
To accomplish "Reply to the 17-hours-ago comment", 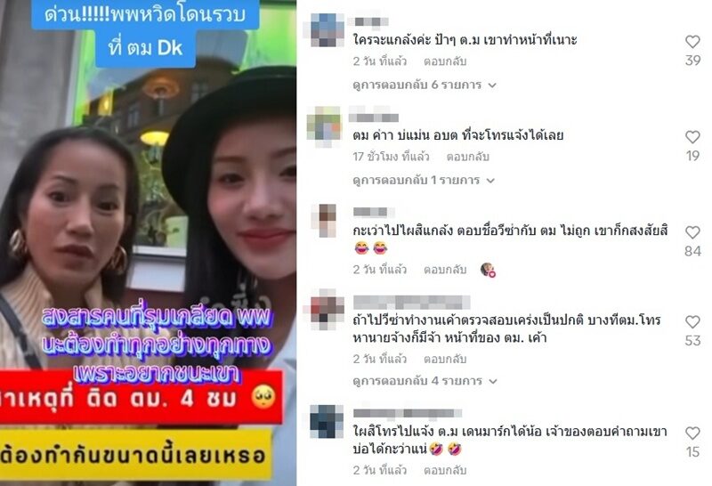I will [468, 157].
